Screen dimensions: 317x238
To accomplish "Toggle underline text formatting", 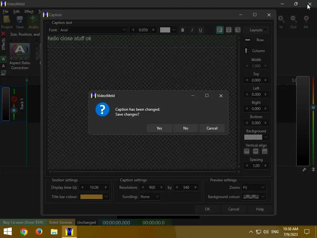I will click(201, 30).
